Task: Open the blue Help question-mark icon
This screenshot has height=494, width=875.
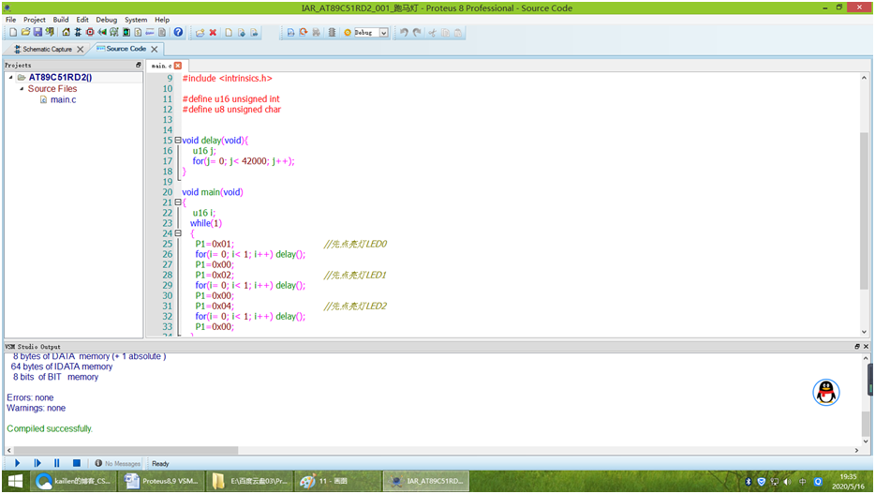Action: click(178, 33)
